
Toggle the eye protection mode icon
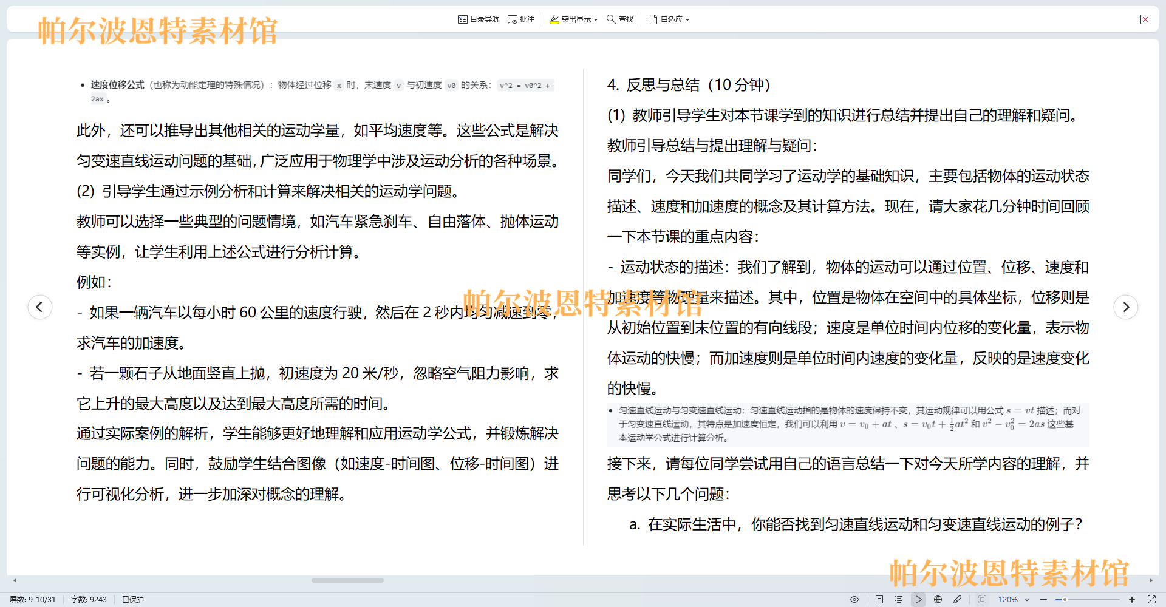pos(854,600)
